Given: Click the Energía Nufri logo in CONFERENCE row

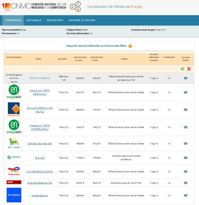Looking at the screenshot, I should point(14,127).
